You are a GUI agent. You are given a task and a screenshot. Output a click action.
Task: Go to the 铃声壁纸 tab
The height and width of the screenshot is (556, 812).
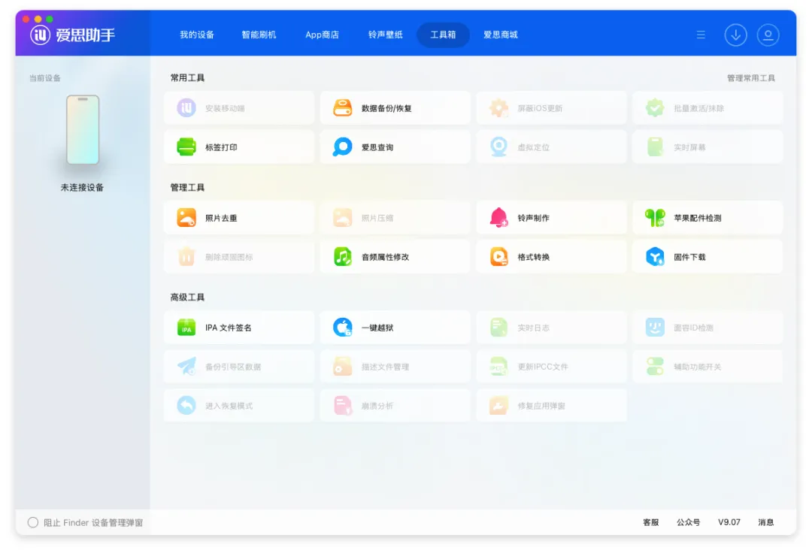[385, 35]
